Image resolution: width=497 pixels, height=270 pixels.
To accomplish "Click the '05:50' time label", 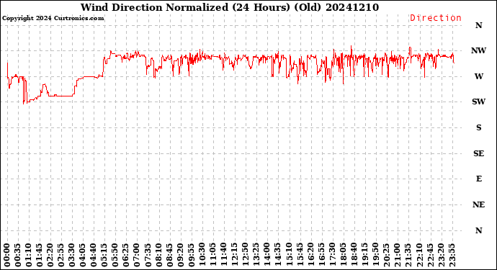I will tap(116, 255).
